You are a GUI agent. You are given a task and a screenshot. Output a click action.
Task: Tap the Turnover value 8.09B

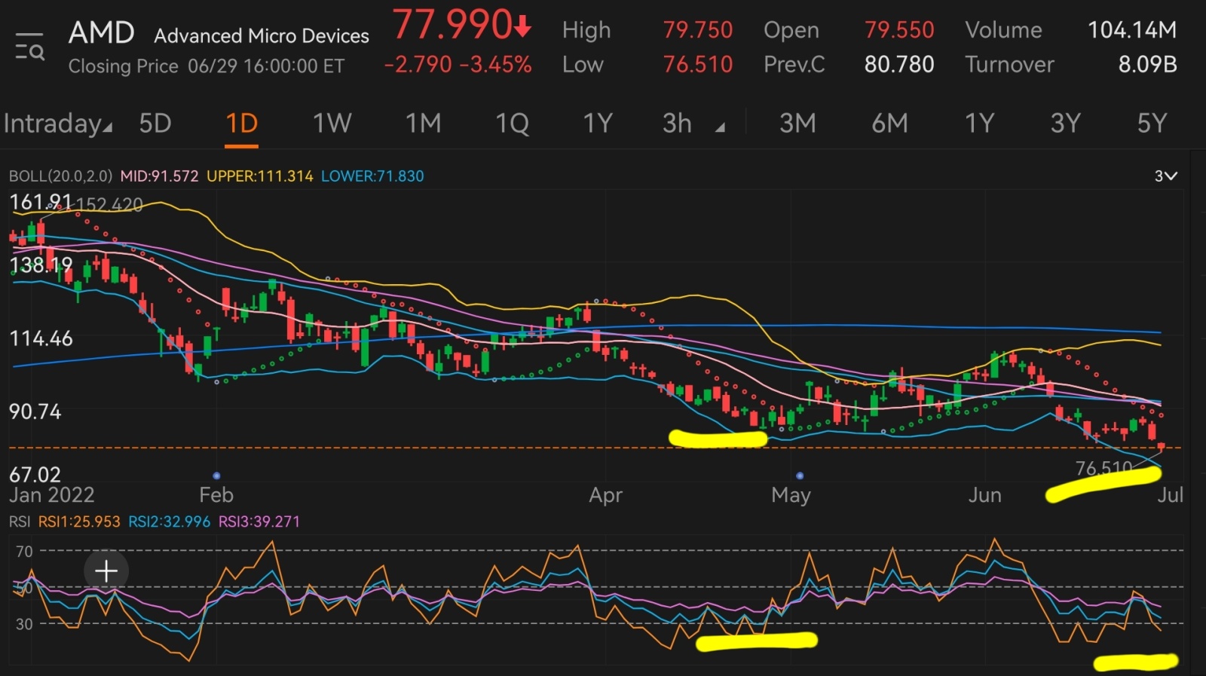click(x=1147, y=65)
